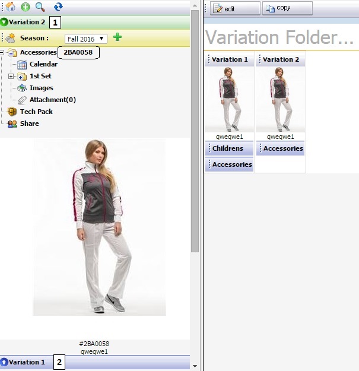Click the Season weather icon

coord(11,38)
